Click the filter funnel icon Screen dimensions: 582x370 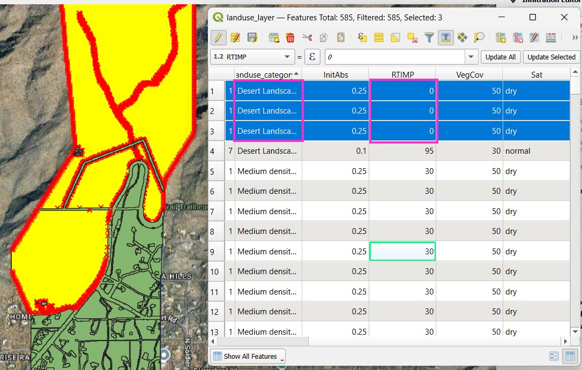(429, 37)
